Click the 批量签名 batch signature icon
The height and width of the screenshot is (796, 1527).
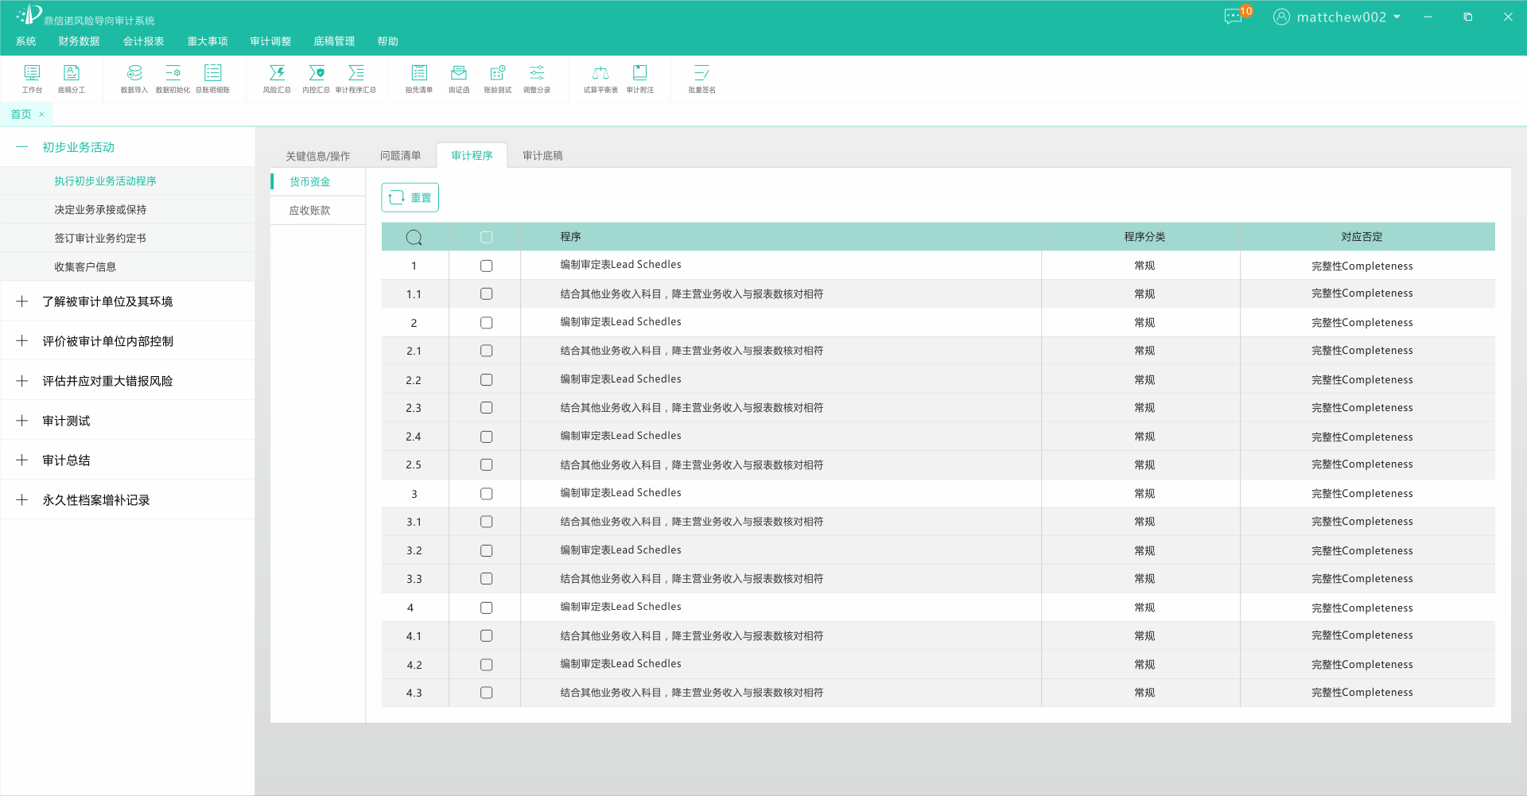701,79
